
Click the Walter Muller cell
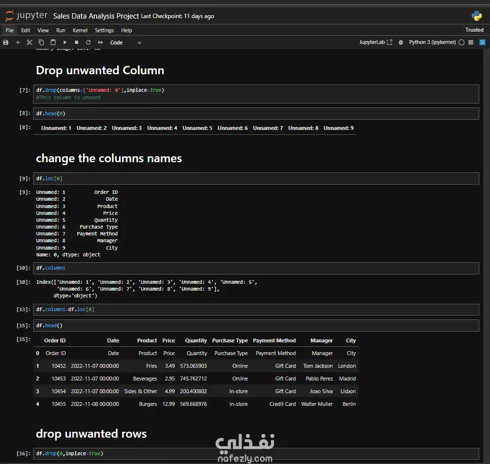coord(317,404)
